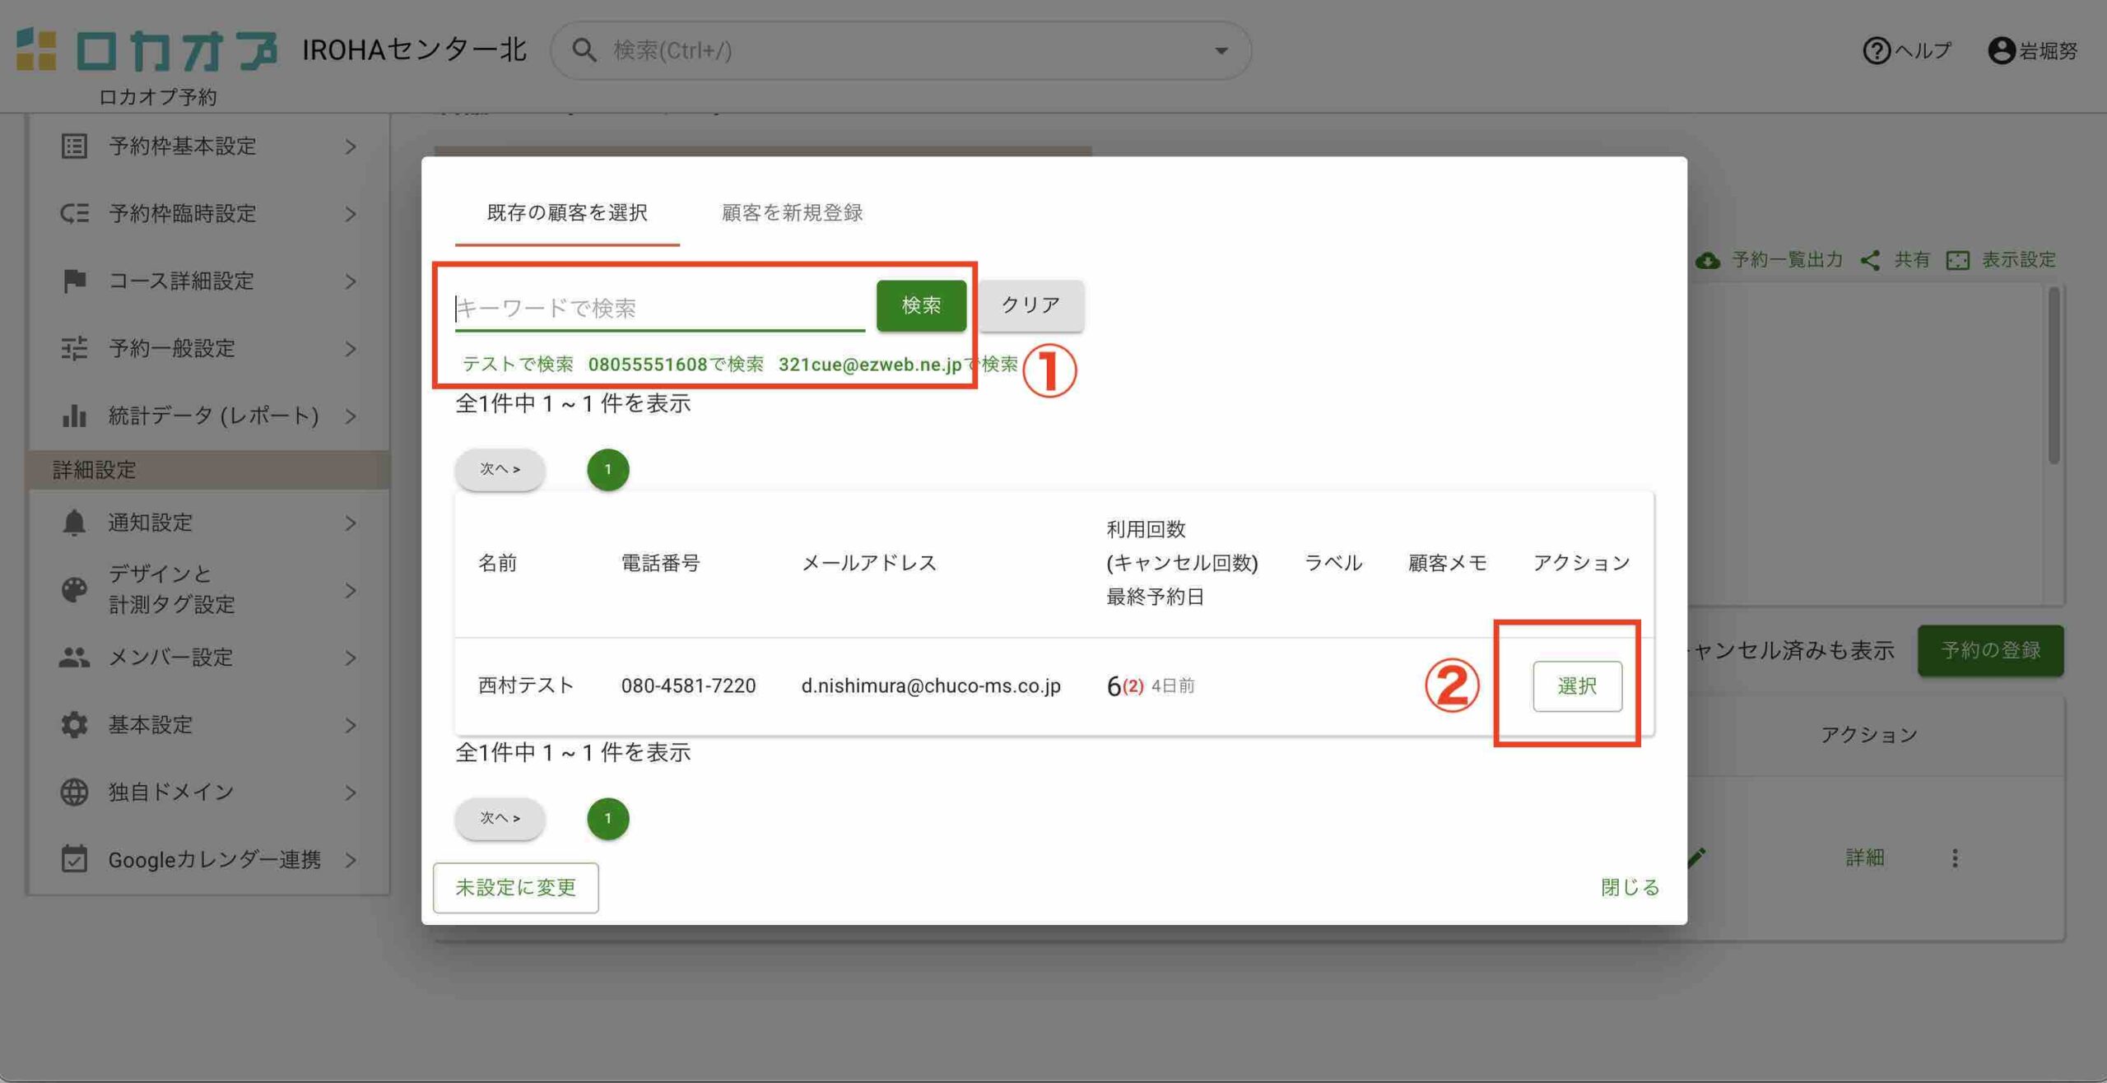The image size is (2107, 1083).
Task: Click the palette icon for デザインと計測タグ設定
Action: [x=74, y=589]
